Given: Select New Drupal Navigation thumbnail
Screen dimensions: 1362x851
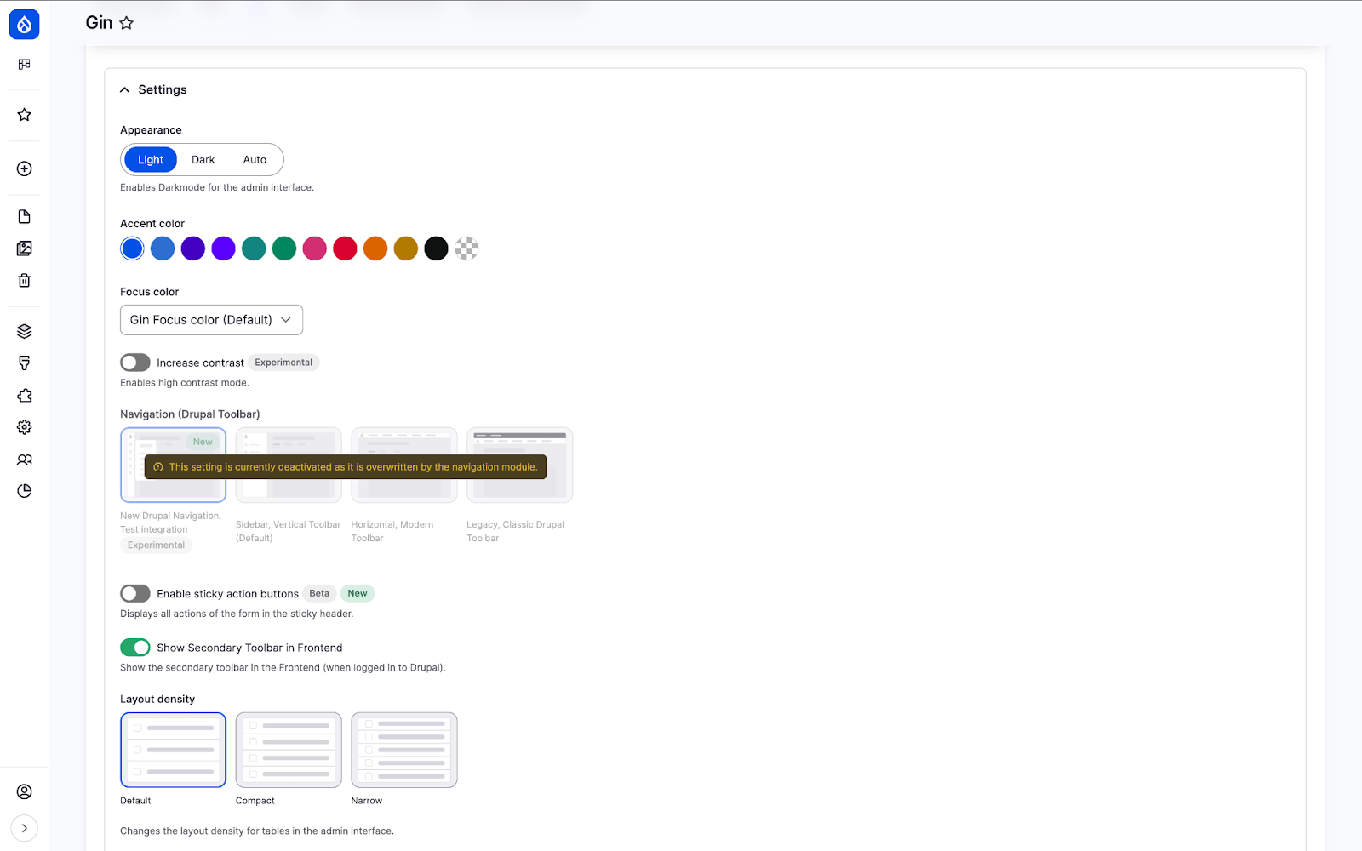Looking at the screenshot, I should click(x=173, y=465).
